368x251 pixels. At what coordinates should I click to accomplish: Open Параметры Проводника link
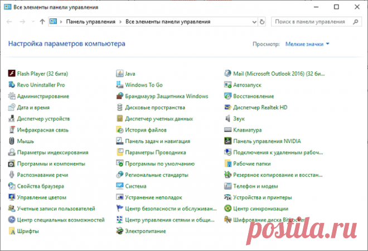pos(156,152)
